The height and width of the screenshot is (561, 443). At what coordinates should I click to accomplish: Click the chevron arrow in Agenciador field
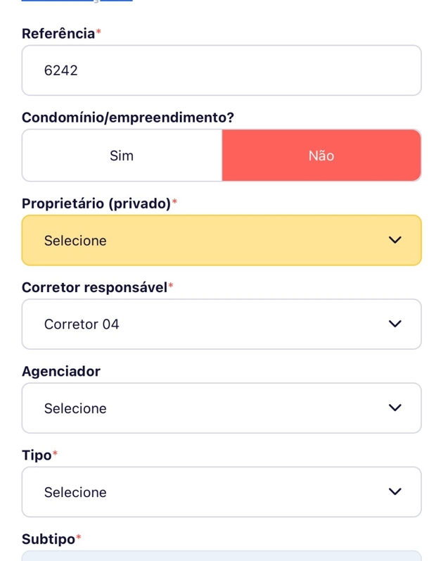tap(394, 408)
